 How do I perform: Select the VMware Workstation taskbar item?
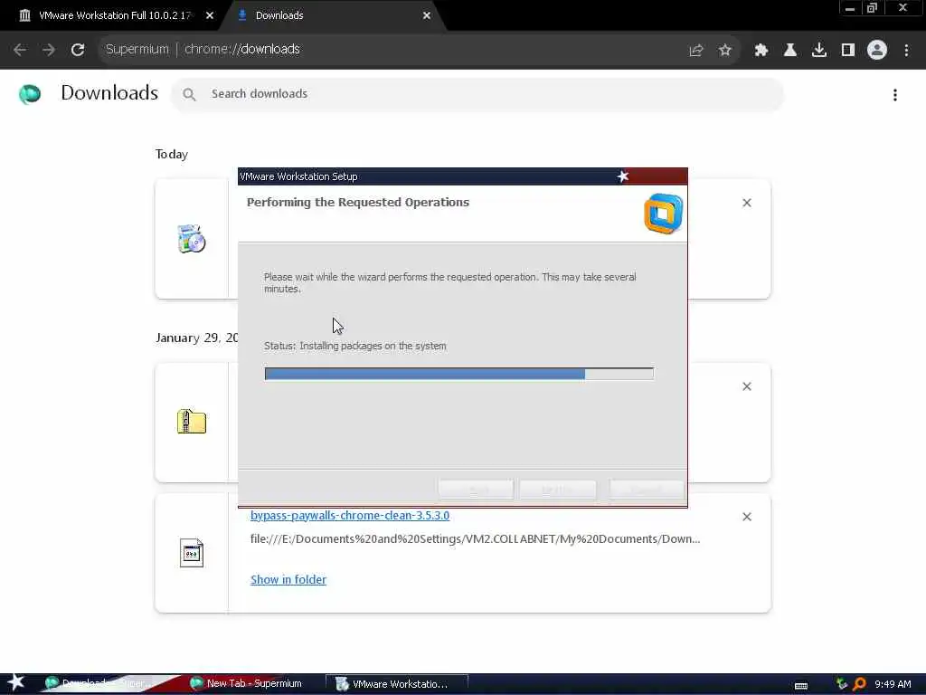(397, 684)
